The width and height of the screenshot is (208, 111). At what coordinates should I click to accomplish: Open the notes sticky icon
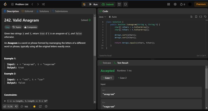pos(125,4)
